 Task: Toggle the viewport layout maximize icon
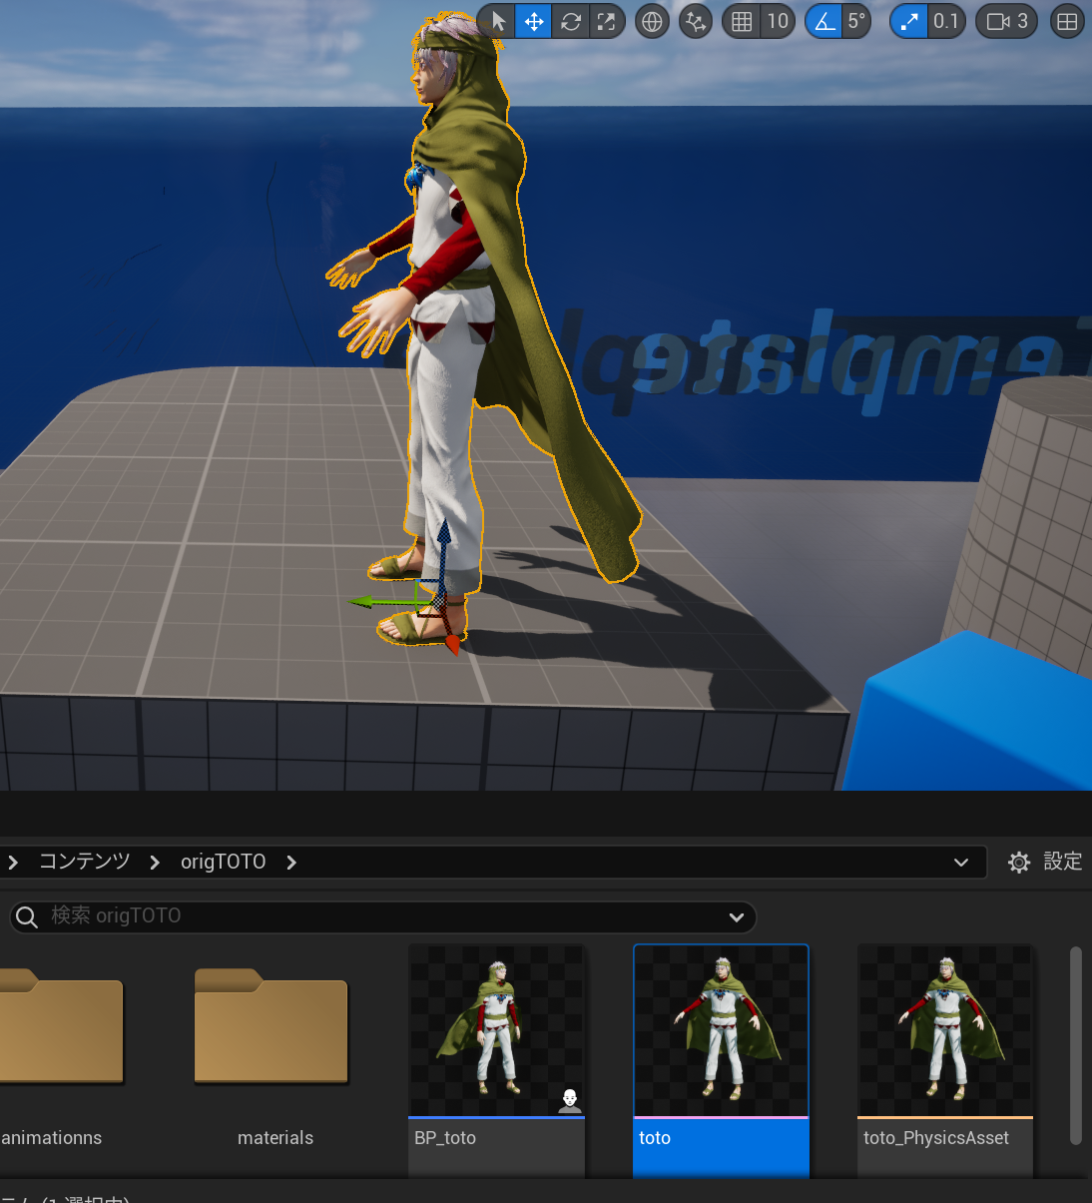(1067, 21)
